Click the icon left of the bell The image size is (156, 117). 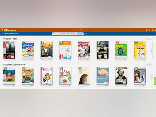(147, 30)
